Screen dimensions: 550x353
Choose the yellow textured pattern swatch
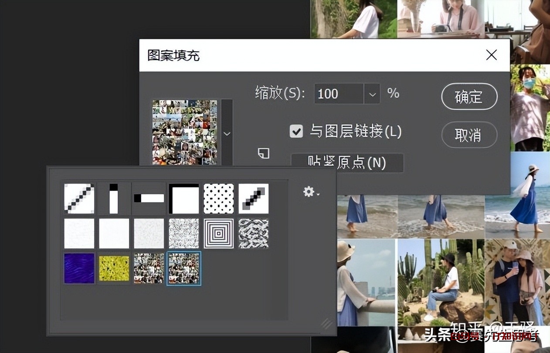(114, 268)
